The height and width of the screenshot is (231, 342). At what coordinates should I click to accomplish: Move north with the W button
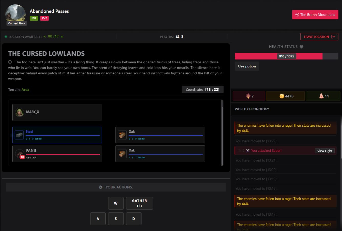[x=116, y=203]
